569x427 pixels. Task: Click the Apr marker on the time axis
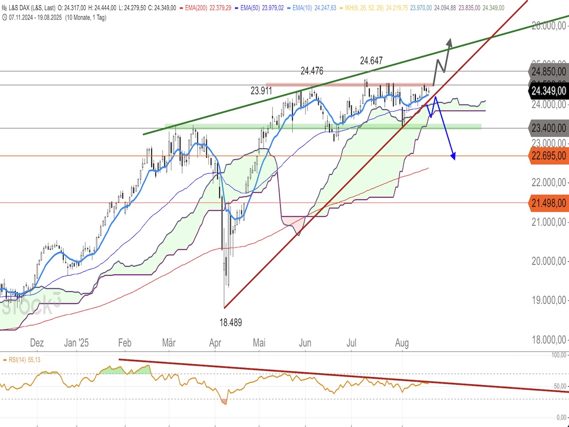[216, 343]
